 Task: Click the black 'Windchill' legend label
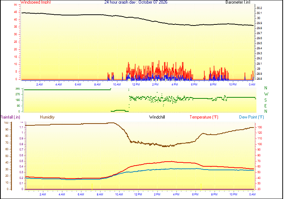tap(157, 117)
